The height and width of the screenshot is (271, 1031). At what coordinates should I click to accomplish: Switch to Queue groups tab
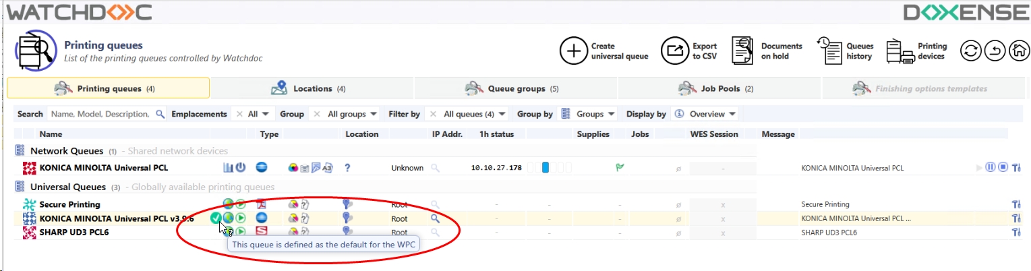click(516, 88)
